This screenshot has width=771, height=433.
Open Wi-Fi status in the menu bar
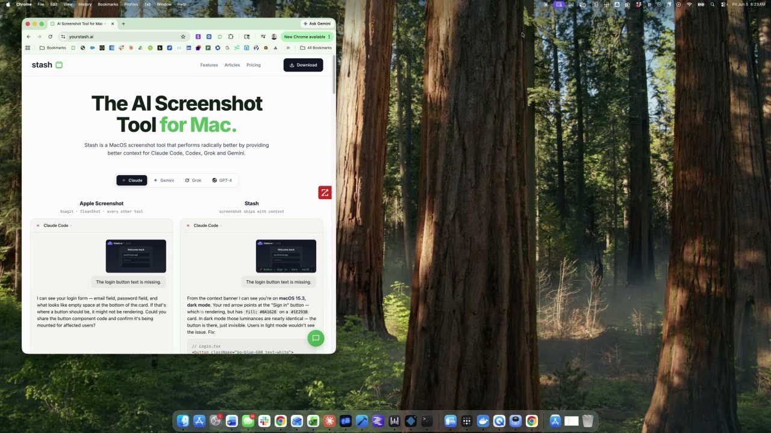tap(689, 4)
